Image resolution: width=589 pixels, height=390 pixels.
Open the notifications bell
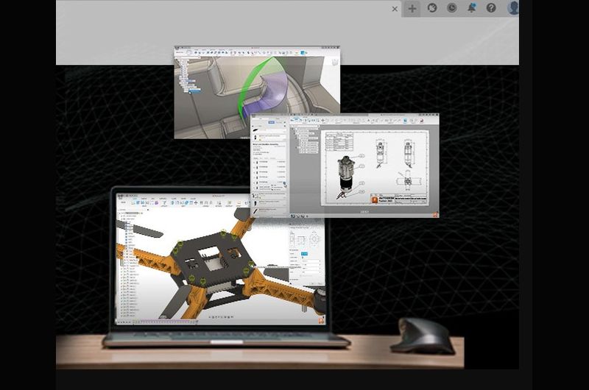[x=471, y=8]
